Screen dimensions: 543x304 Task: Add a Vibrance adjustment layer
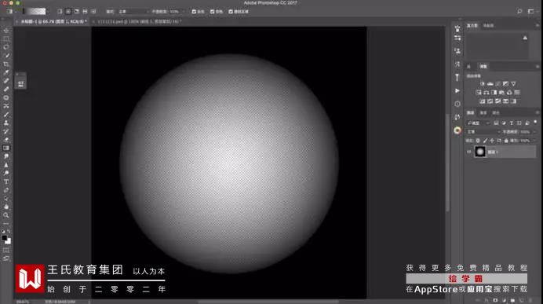pyautogui.click(x=513, y=83)
